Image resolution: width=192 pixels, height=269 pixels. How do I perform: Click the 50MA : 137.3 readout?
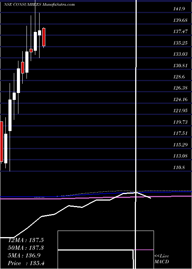click(26, 248)
